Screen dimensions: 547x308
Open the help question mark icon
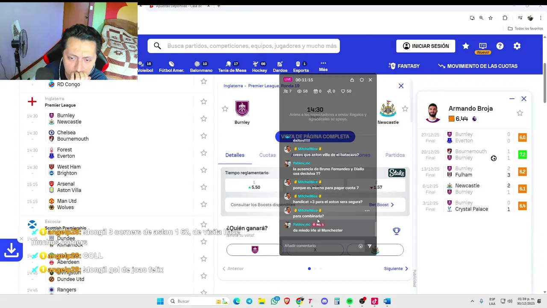(500, 46)
